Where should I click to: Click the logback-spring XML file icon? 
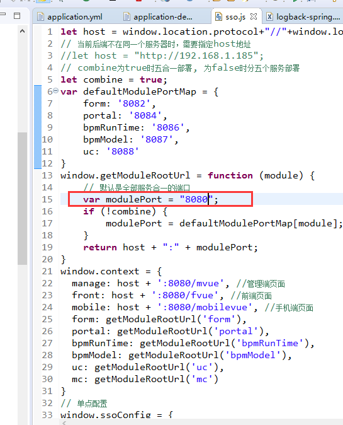(x=270, y=17)
